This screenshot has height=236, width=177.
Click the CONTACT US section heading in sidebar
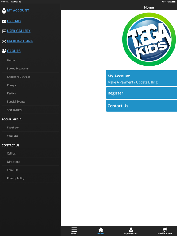click(10, 145)
